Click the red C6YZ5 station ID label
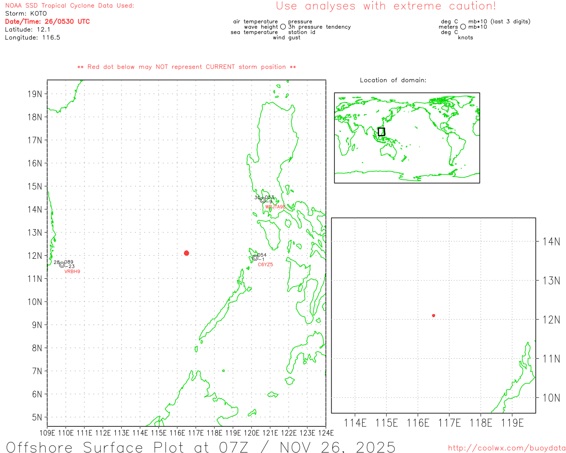The image size is (566, 453). (x=265, y=265)
